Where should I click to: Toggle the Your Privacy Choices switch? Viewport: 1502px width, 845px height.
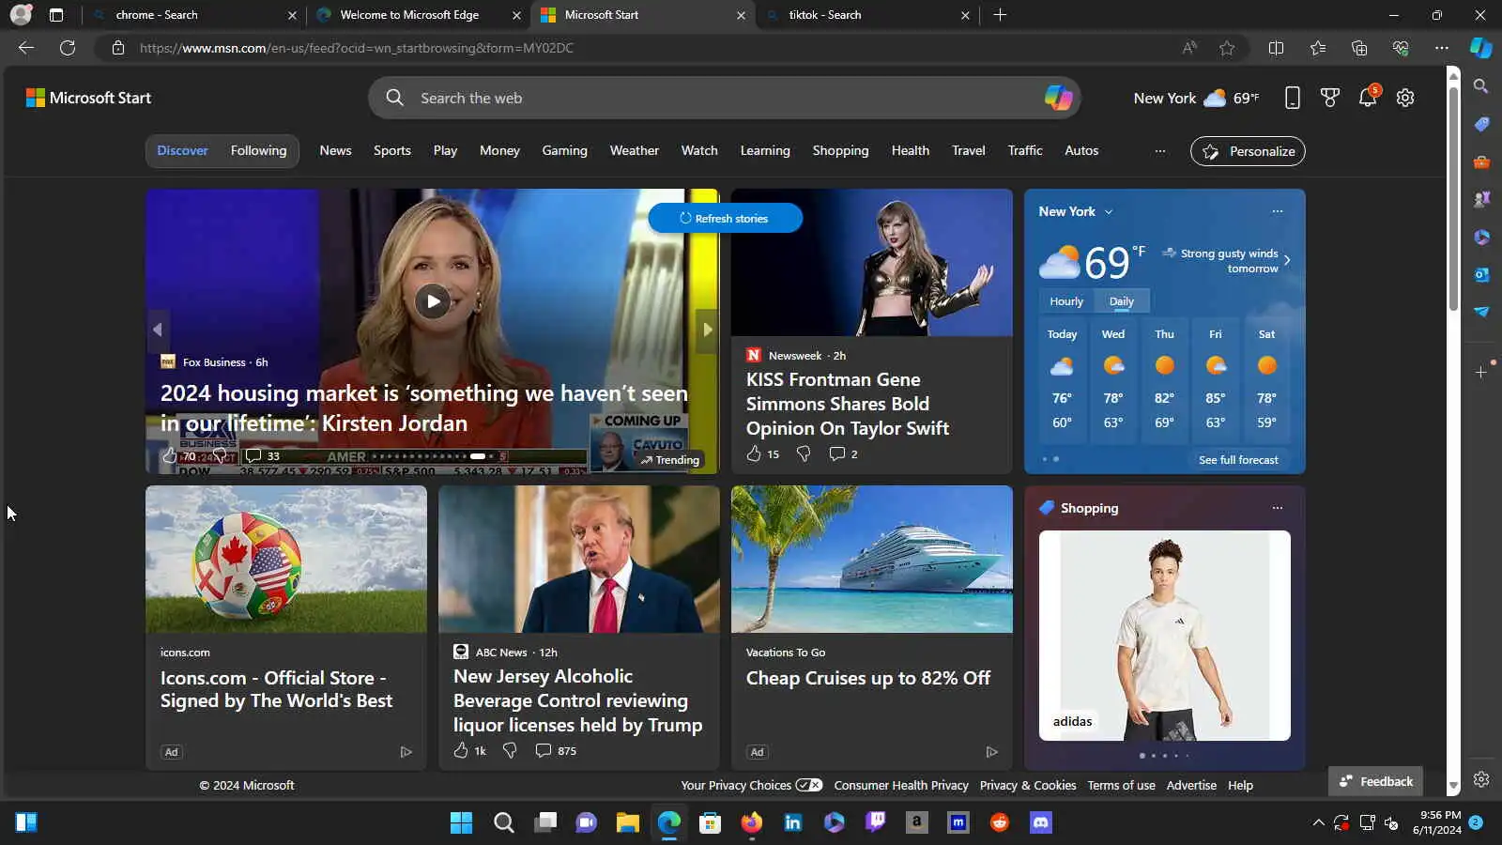click(x=809, y=786)
